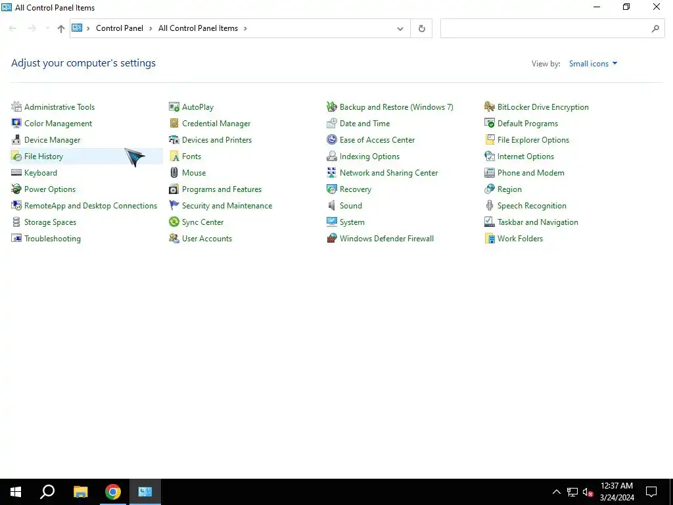The image size is (673, 505).
Task: Click the Power Options battery icon
Action: pyautogui.click(x=16, y=189)
